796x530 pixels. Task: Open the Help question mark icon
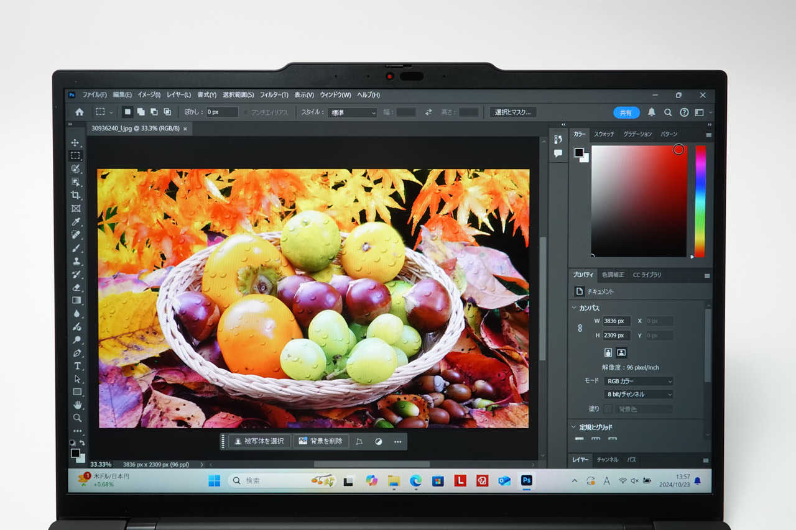pyautogui.click(x=684, y=112)
